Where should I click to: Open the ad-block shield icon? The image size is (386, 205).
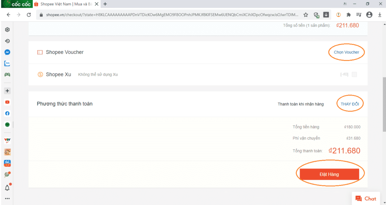click(316, 15)
